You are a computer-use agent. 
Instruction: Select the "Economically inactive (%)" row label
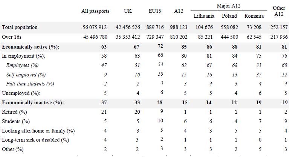tap(32, 102)
